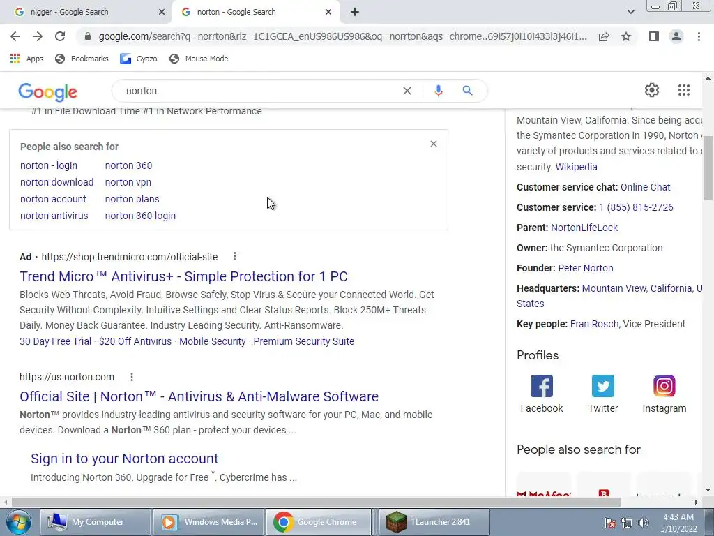Open Norton's Twitter profile icon
The height and width of the screenshot is (536, 714).
pos(603,386)
